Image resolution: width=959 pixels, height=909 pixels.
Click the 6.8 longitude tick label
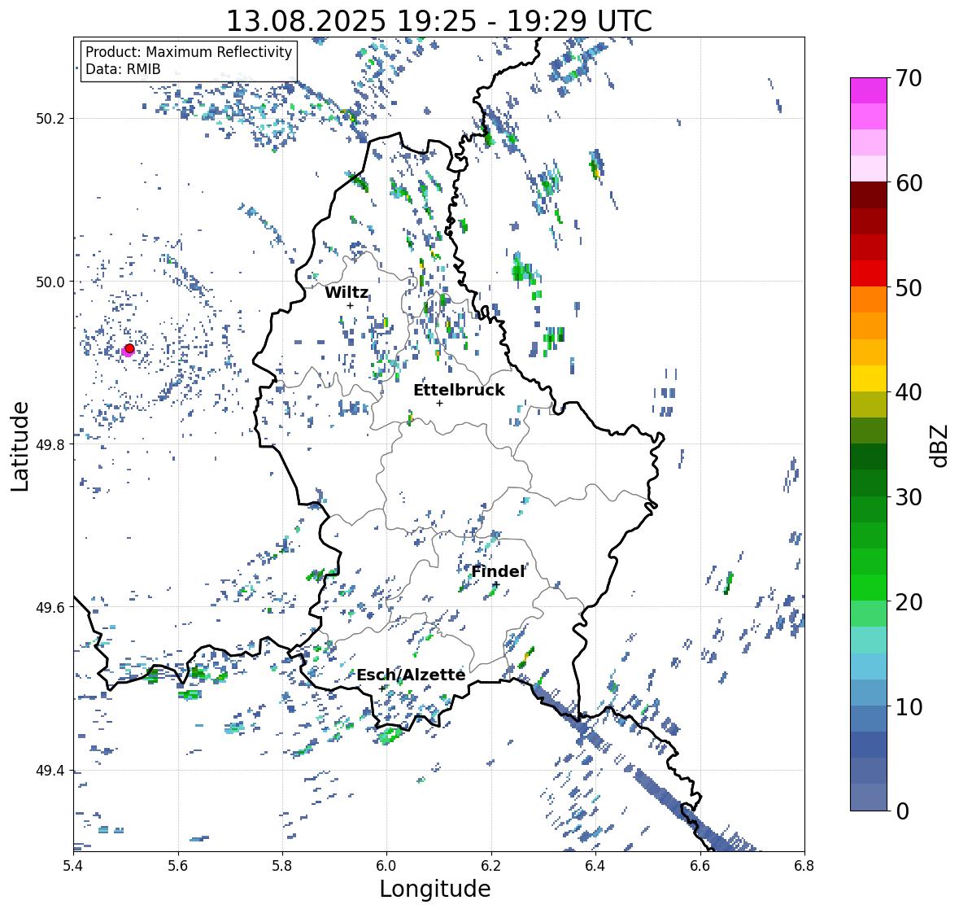(804, 865)
